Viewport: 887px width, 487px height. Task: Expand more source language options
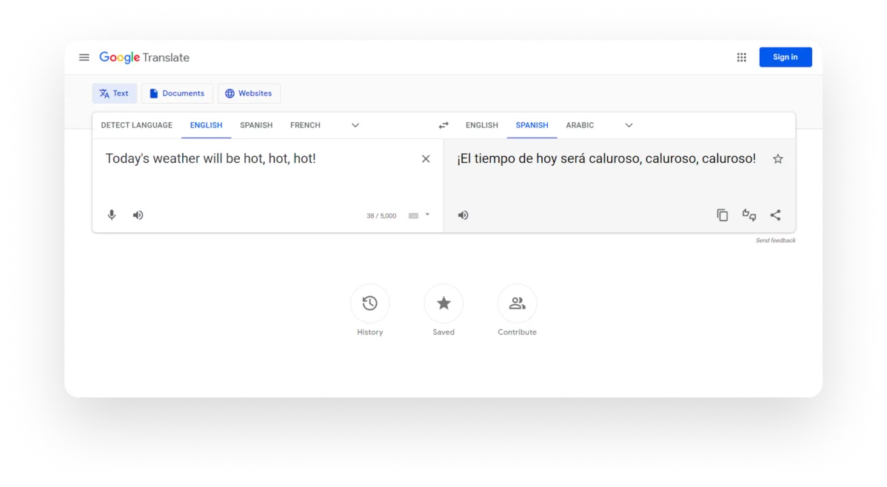(x=355, y=125)
